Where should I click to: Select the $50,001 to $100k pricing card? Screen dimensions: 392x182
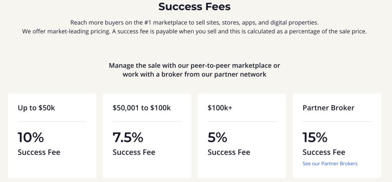[147, 136]
